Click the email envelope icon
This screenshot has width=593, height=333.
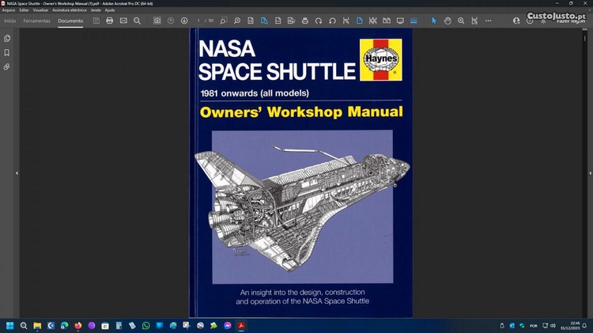pyautogui.click(x=123, y=21)
